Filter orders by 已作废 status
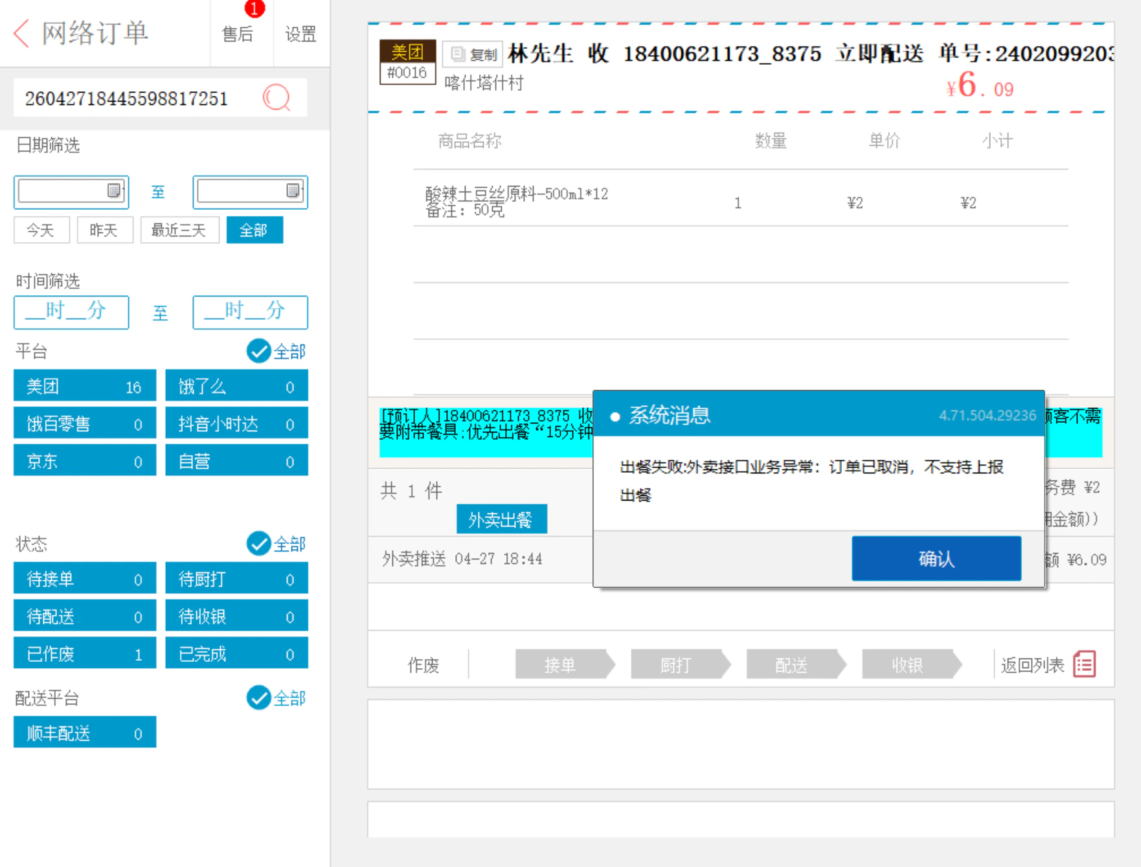 point(85,653)
